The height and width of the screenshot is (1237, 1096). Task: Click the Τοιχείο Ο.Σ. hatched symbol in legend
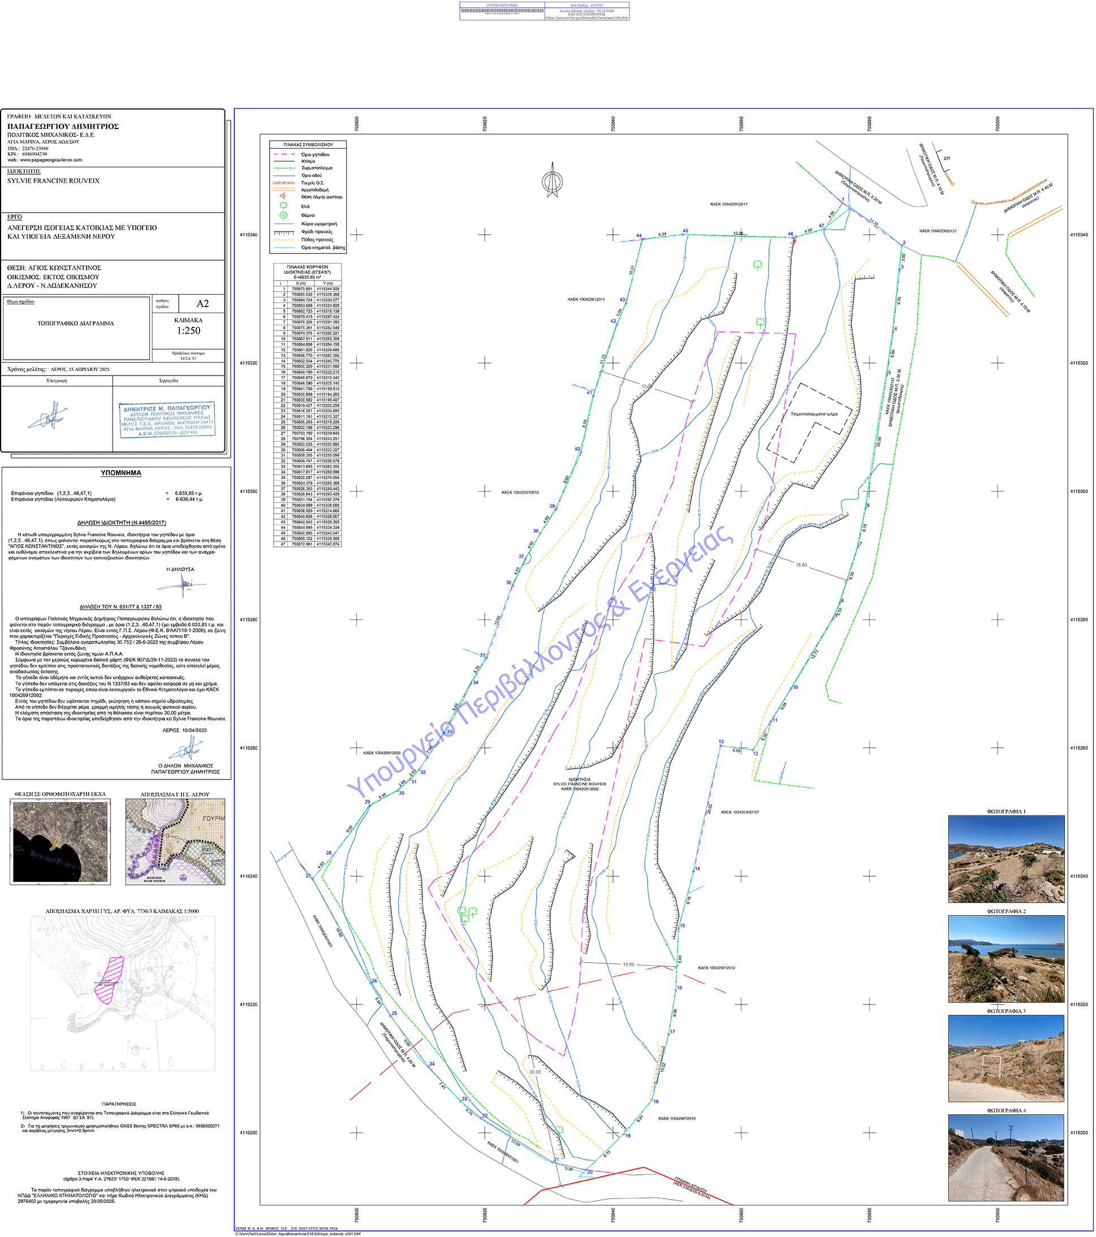click(284, 183)
